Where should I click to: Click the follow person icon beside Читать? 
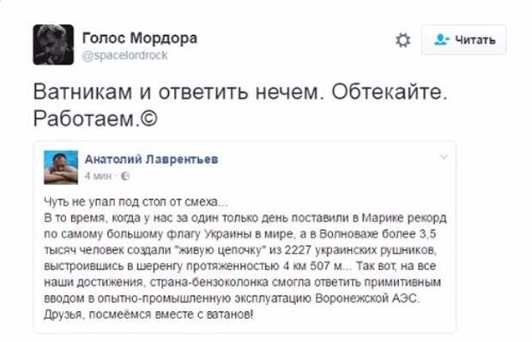pos(442,39)
